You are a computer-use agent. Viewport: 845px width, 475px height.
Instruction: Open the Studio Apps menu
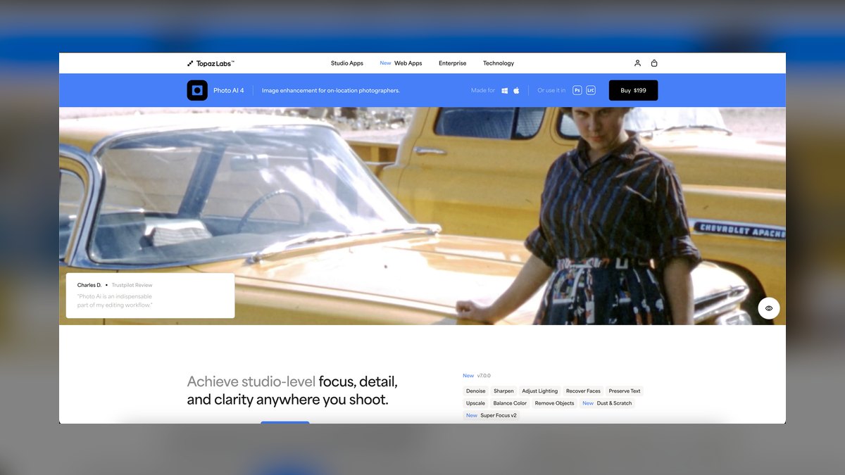(x=347, y=63)
